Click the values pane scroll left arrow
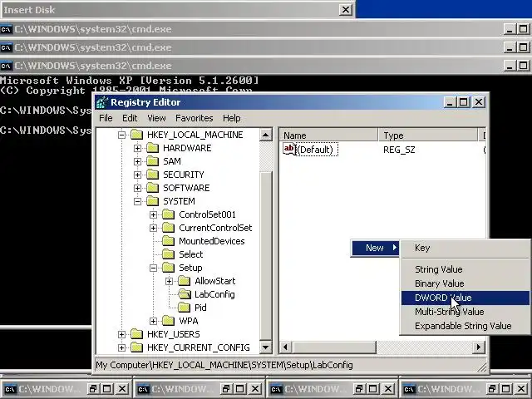Viewport: 532px width, 399px height. pyautogui.click(x=285, y=347)
